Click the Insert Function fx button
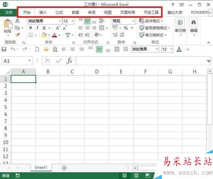 [69, 61]
